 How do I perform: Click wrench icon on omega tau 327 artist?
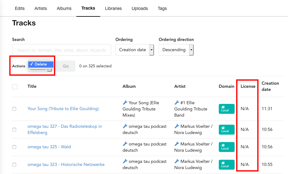(177, 126)
